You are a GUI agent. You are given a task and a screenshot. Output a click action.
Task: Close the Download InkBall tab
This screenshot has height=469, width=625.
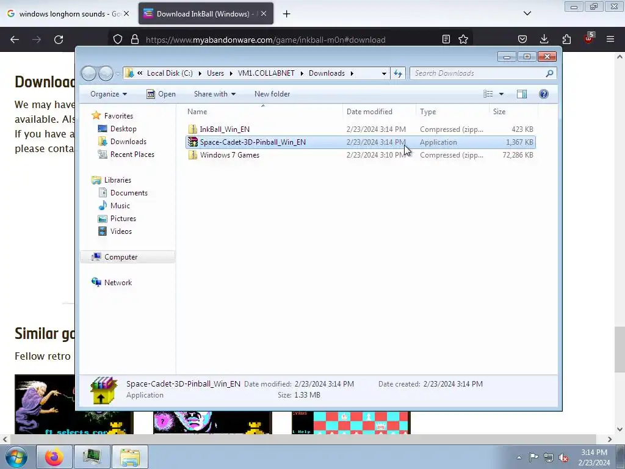pos(264,13)
